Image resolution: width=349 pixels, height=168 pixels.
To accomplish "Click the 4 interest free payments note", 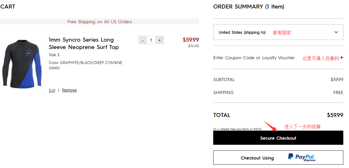I will click(x=237, y=129).
